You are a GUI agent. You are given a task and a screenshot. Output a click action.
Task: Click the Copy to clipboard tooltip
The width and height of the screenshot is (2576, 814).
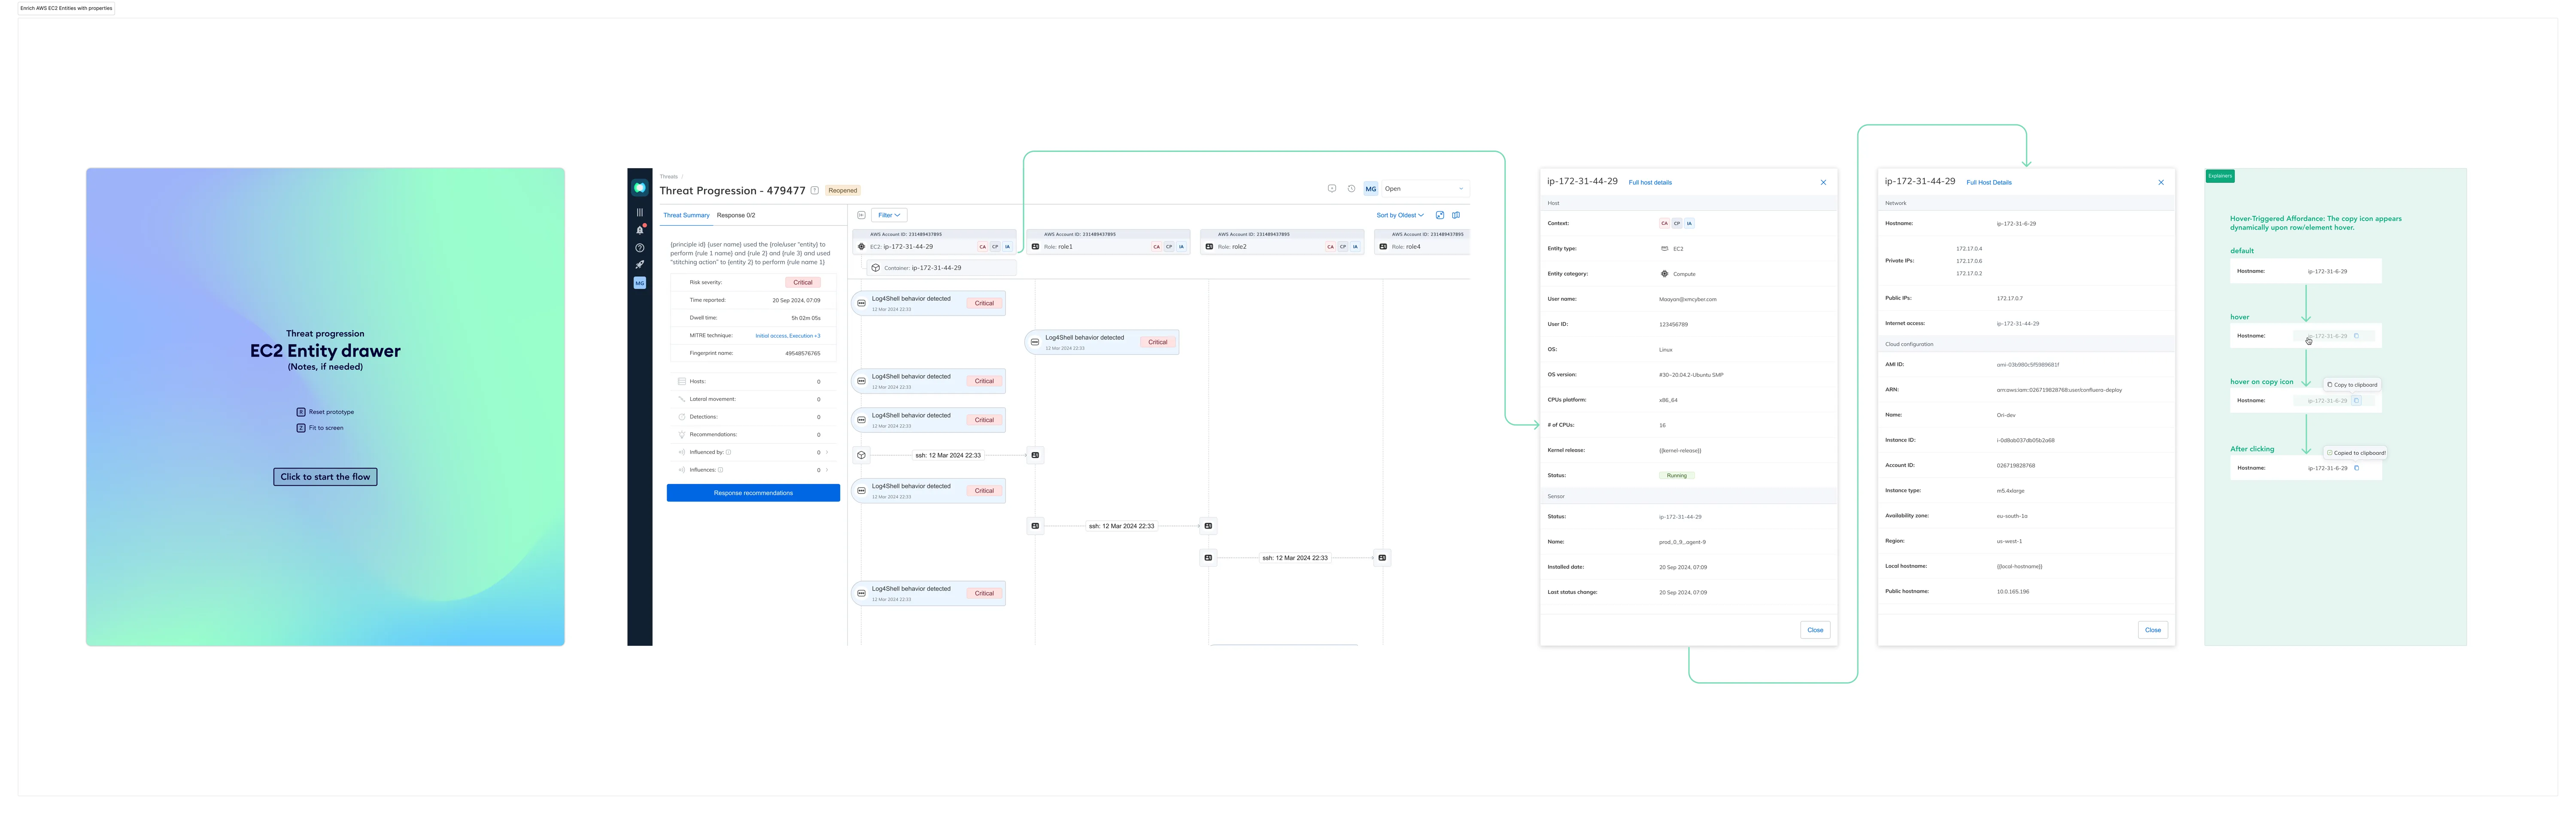[x=2352, y=384]
